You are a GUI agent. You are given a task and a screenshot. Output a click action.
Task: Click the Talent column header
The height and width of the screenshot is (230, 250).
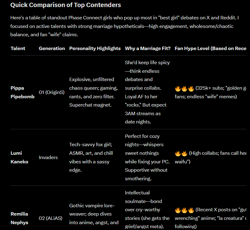[x=18, y=49]
